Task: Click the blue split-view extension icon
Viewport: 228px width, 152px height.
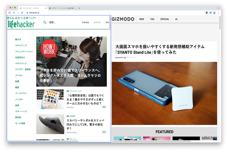Action: 211,13
